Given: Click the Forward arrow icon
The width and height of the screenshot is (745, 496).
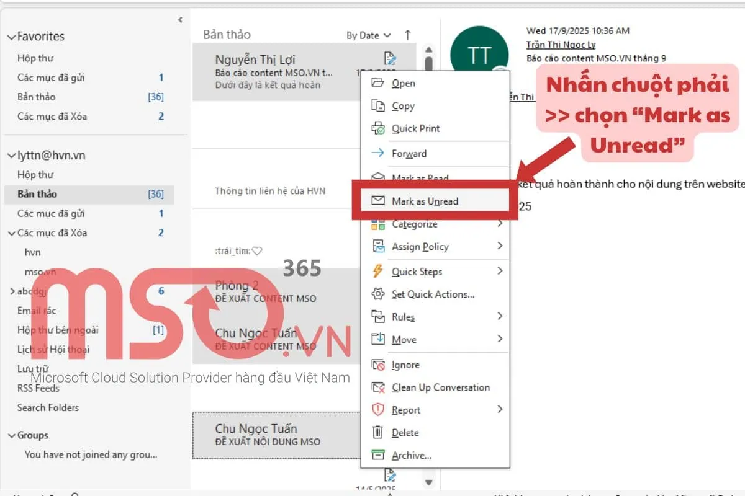Looking at the screenshot, I should pyautogui.click(x=377, y=154).
